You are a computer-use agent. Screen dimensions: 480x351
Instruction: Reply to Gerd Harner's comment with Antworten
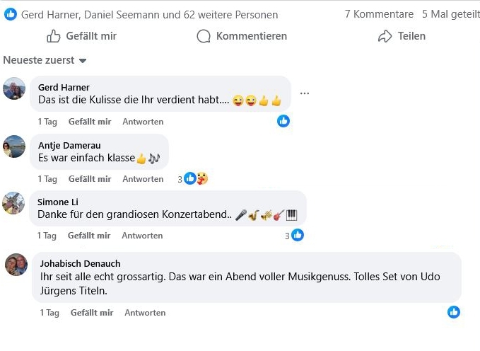tap(143, 122)
